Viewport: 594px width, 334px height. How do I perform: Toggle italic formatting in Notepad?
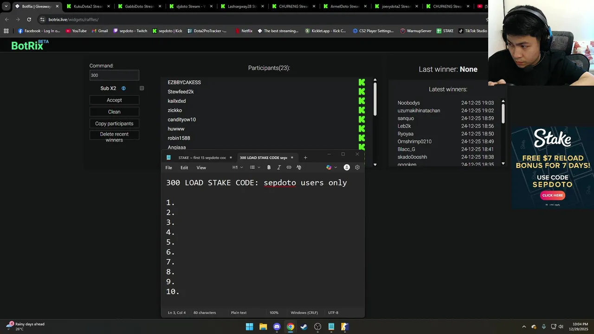279,167
